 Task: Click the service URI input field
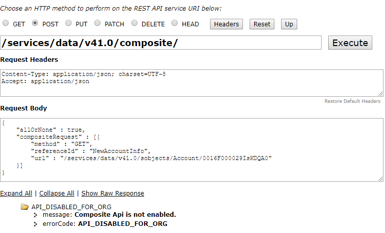pos(161,43)
